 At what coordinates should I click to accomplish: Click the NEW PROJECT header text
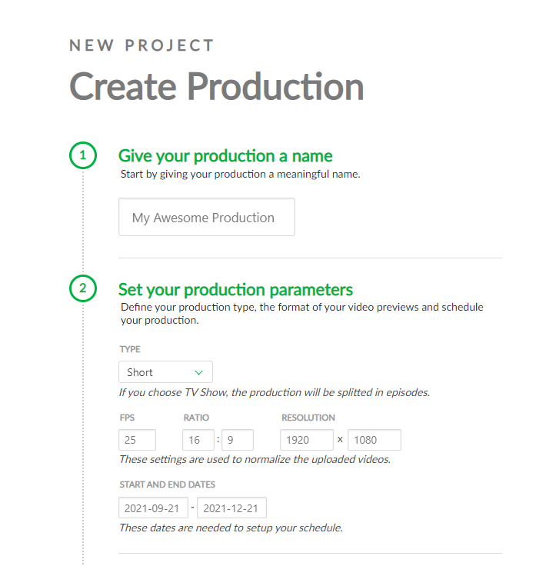(141, 45)
